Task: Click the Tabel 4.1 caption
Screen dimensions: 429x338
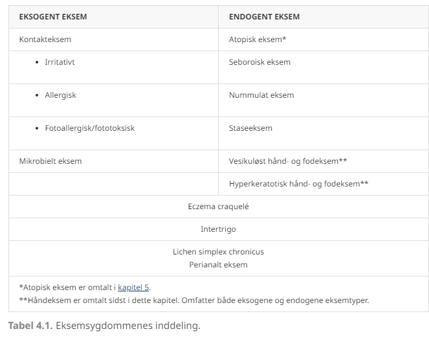Action: pyautogui.click(x=104, y=326)
